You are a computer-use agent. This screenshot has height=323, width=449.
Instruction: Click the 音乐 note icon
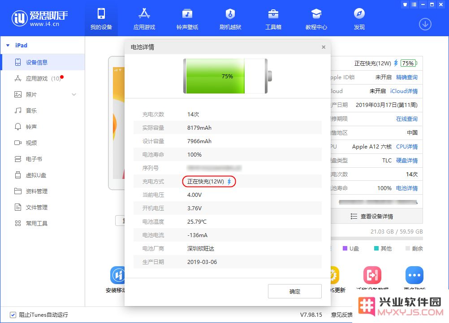[x=18, y=110]
